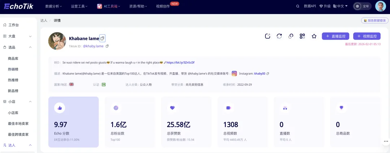Click the 最后更新 timestamp text
Image resolution: width=390 pixels, height=153 pixels.
(x=363, y=44)
